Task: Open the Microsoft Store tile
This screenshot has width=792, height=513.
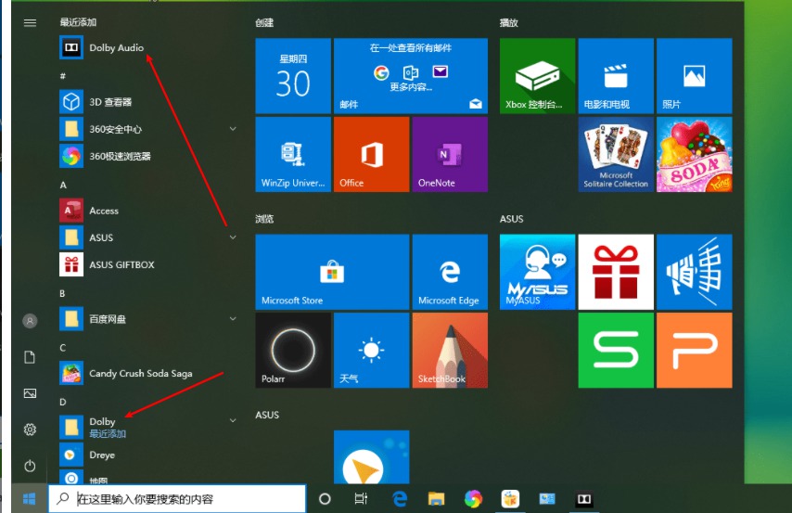Action: 332,272
